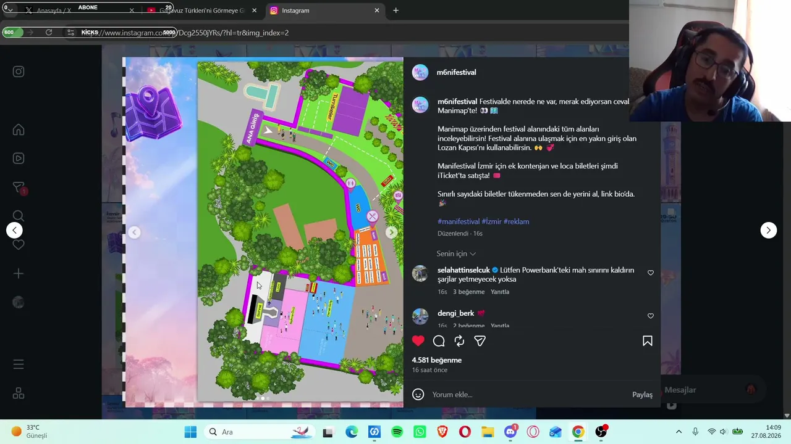Like dengi_berk's comment
Viewport: 791px width, 444px height.
pyautogui.click(x=650, y=316)
